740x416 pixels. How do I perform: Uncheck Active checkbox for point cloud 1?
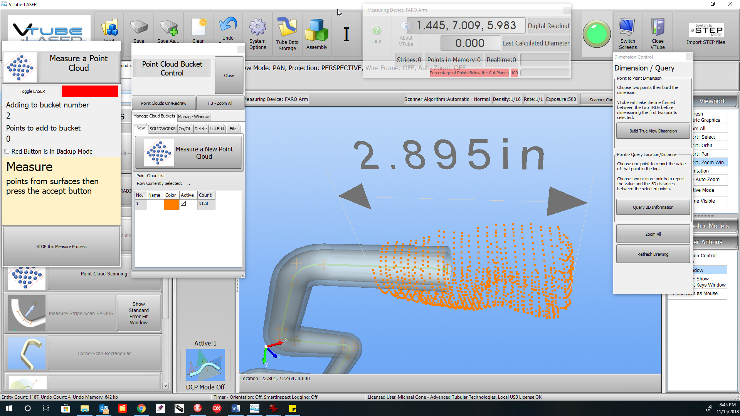183,203
